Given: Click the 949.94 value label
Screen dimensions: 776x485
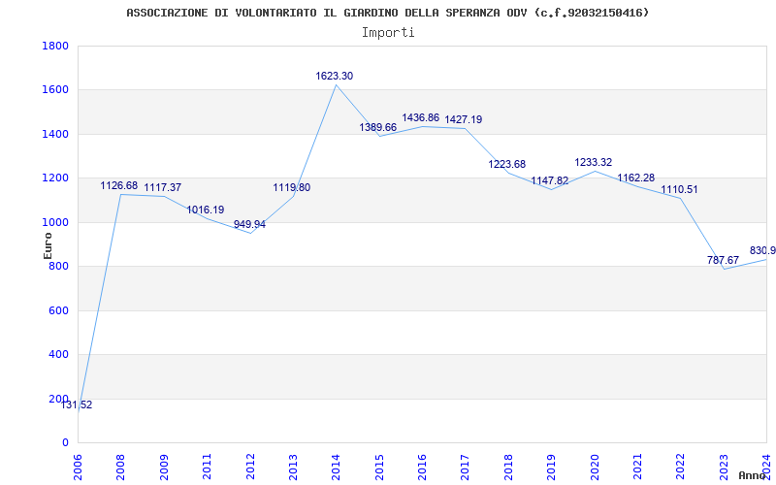Looking at the screenshot, I should (x=249, y=224).
